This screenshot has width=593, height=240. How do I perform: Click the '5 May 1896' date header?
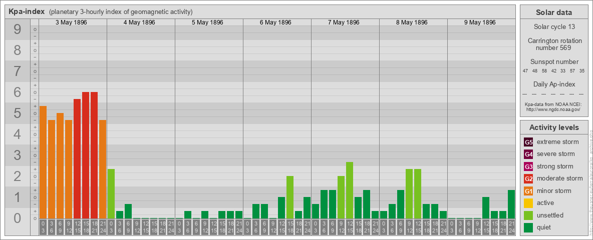coord(207,22)
